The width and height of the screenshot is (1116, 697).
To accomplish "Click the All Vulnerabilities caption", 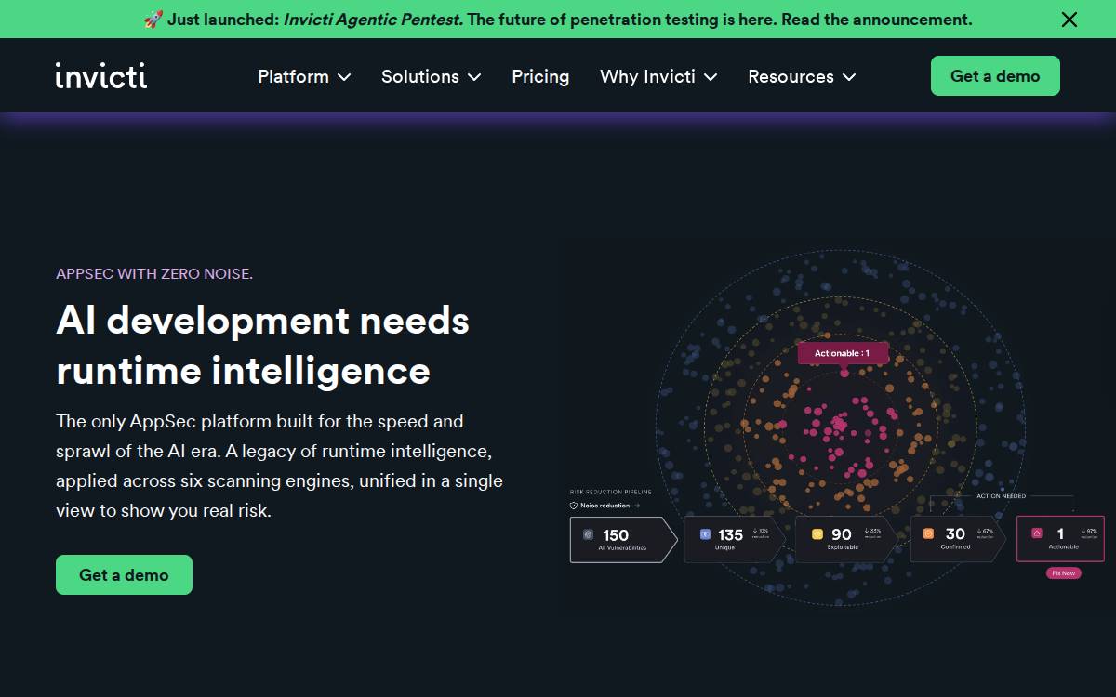I will (x=622, y=548).
